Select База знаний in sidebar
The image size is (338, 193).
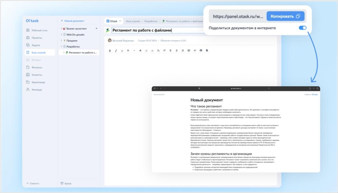point(40,53)
